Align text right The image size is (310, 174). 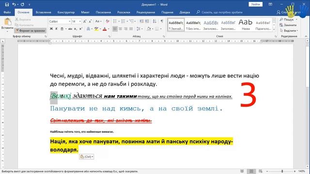pos(125,29)
